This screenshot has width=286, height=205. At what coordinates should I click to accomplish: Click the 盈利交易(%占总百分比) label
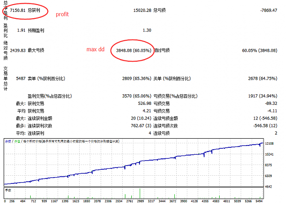(50, 96)
